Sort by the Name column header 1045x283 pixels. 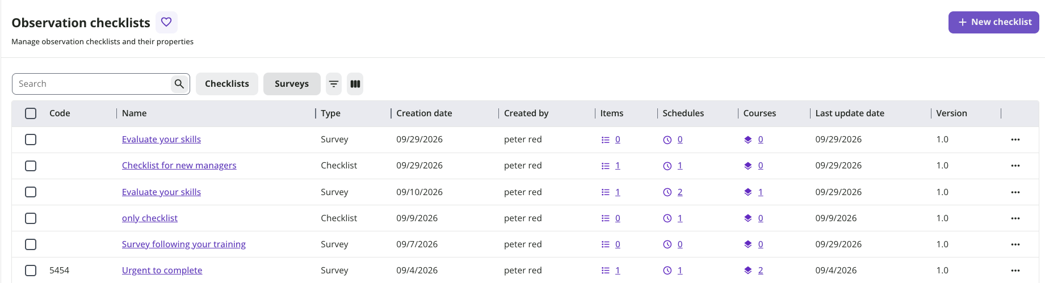click(x=135, y=113)
